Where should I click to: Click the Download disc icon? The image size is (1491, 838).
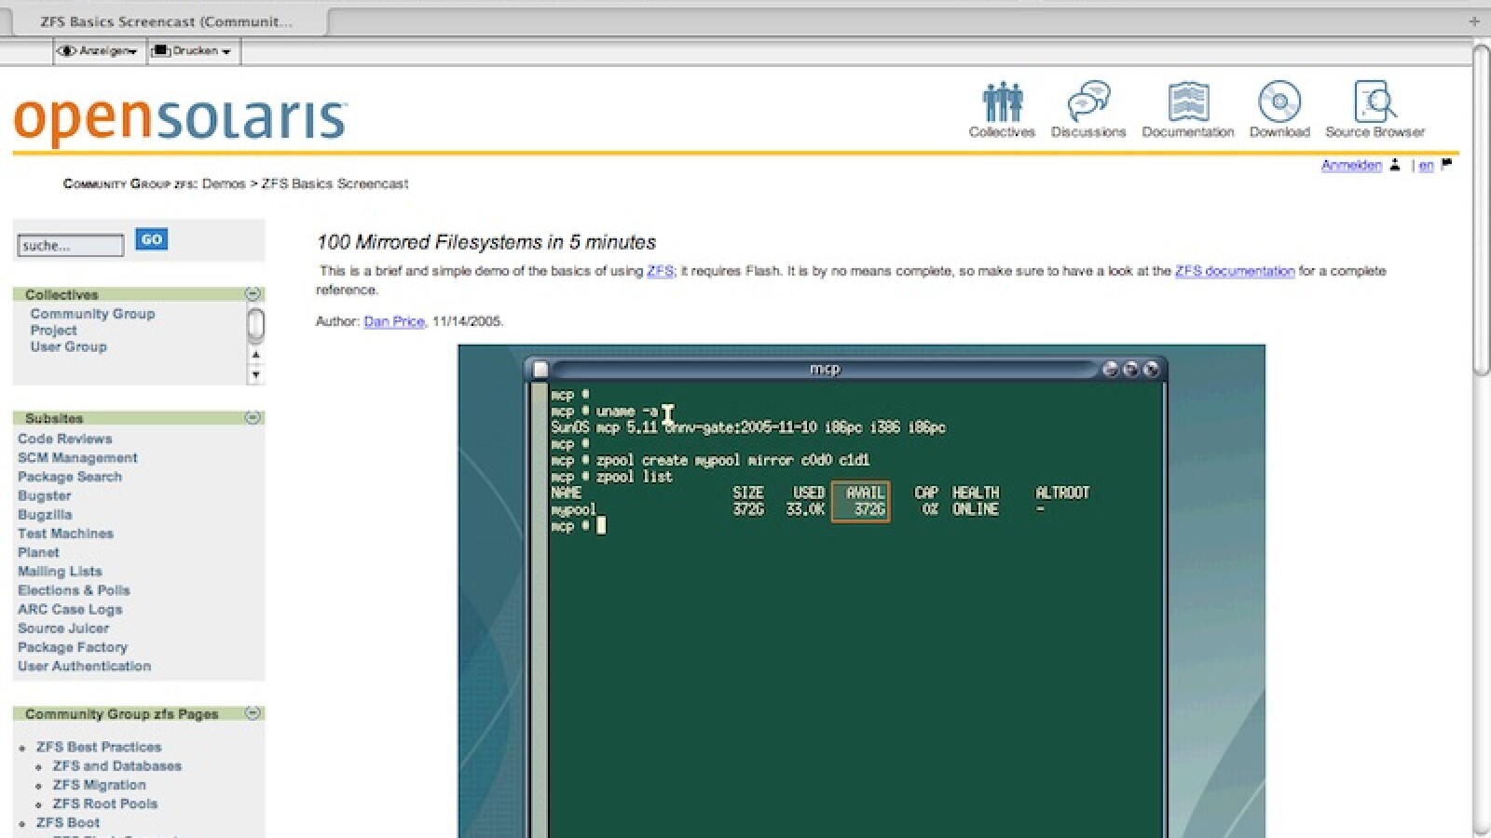[1279, 102]
